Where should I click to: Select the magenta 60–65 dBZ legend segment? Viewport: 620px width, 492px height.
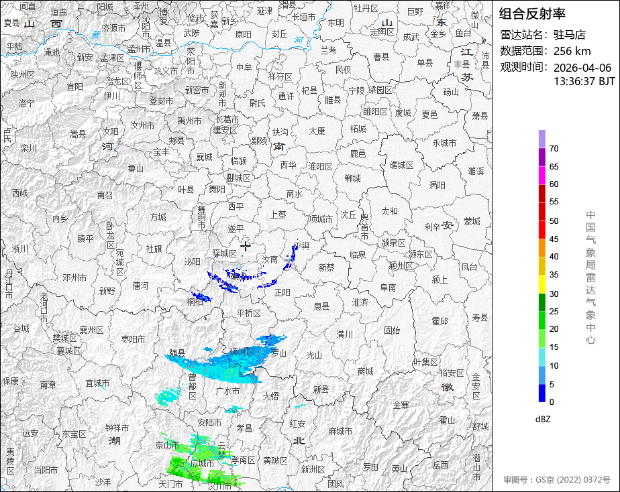[541, 176]
